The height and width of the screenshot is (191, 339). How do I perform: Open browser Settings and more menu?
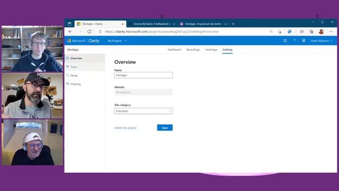click(x=331, y=32)
